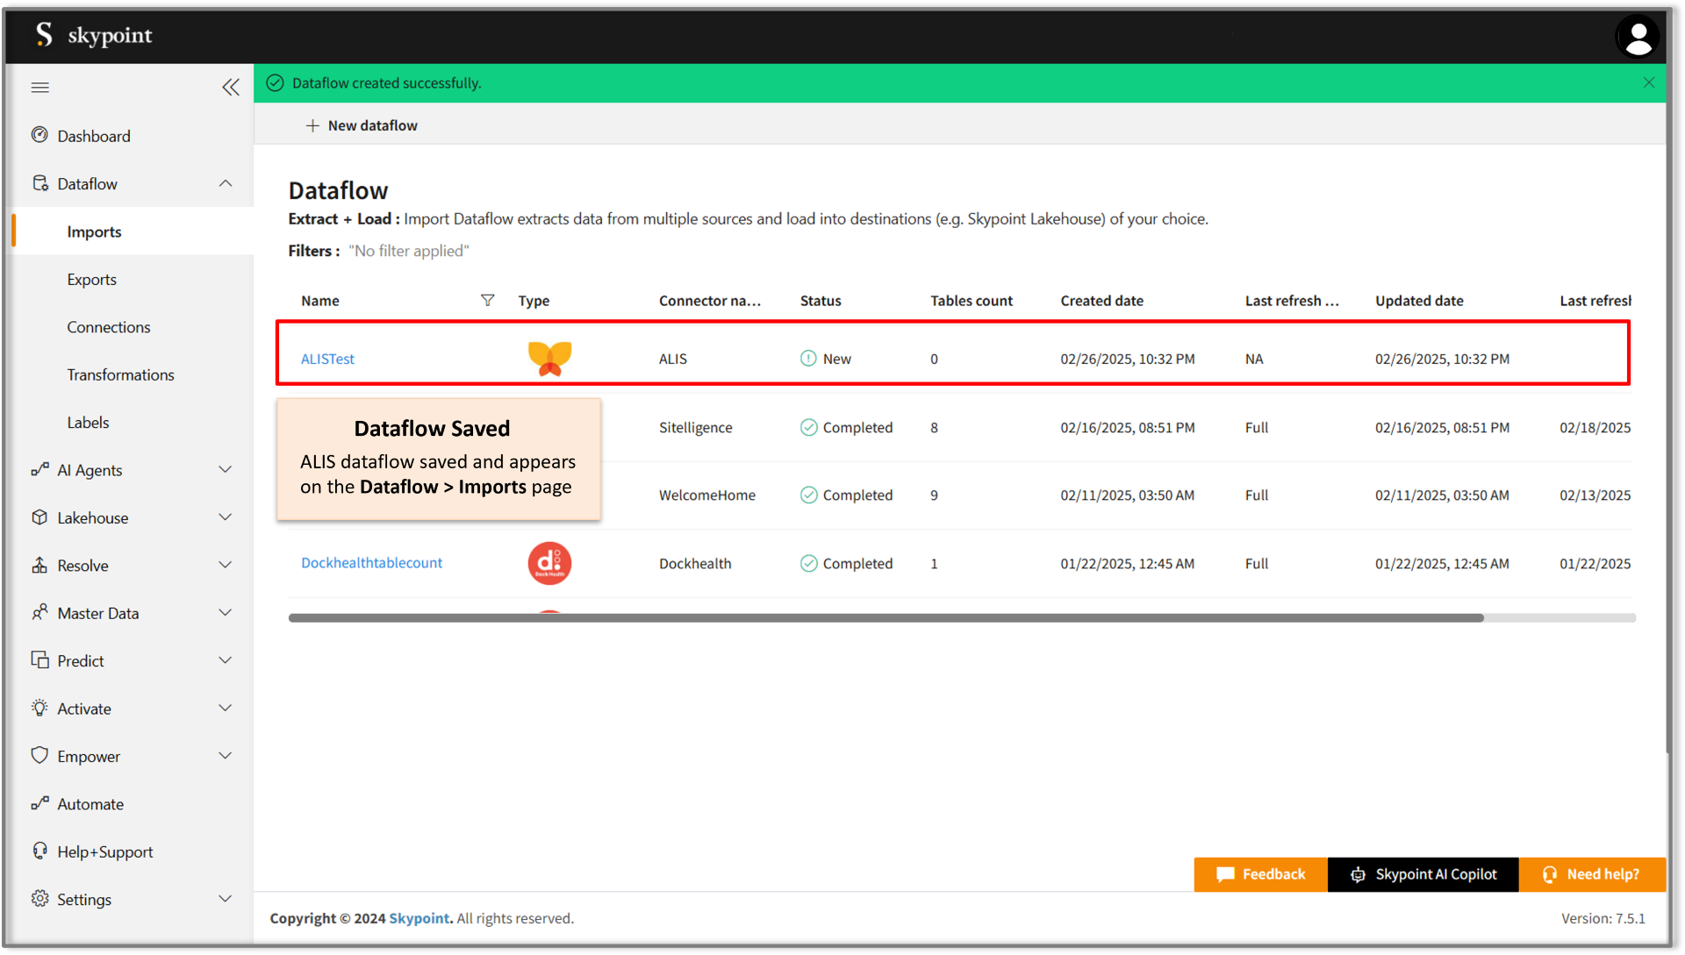This screenshot has height=955, width=1685.
Task: Click the user profile avatar icon
Action: (1637, 38)
